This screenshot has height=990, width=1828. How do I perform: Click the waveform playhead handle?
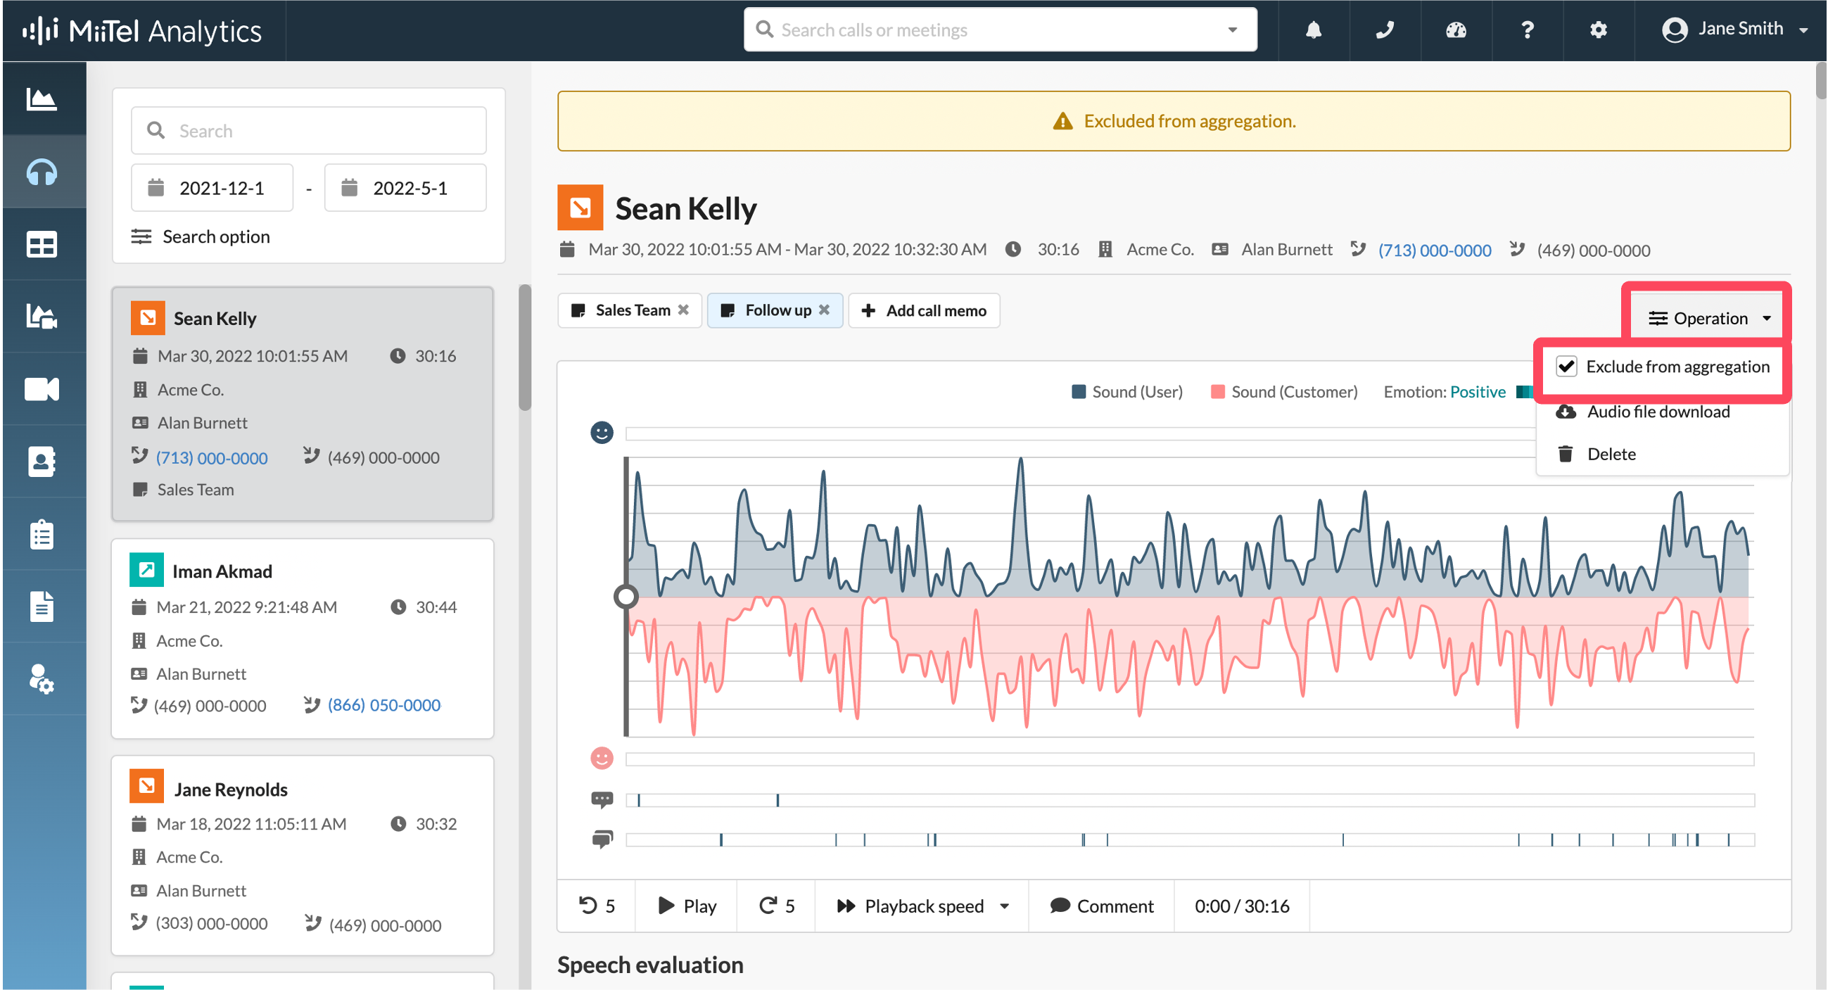click(x=626, y=597)
